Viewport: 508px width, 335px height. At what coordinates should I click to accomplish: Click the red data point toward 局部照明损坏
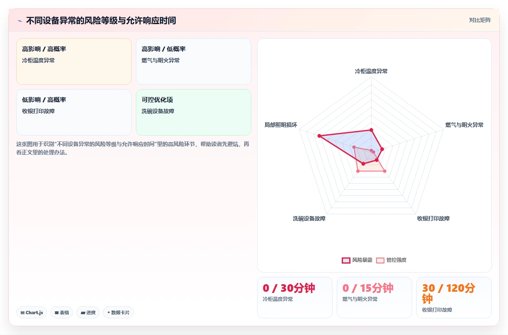[319, 136]
